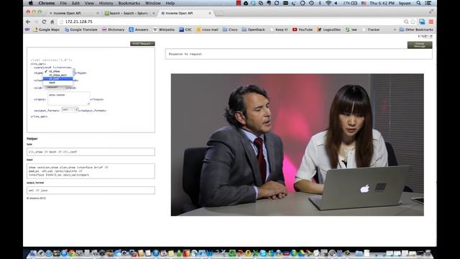Viewport: 460px width, 259px height.
Task: Open the Google Maps bookmark
Action: [46, 29]
